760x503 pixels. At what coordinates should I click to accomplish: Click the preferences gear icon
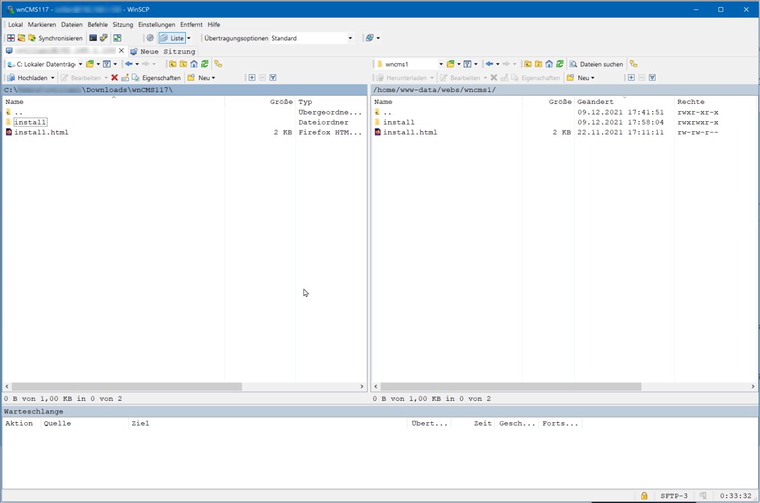[x=150, y=38]
